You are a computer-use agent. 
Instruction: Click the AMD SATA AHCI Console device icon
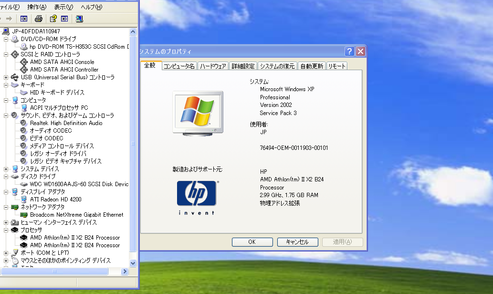(x=24, y=62)
